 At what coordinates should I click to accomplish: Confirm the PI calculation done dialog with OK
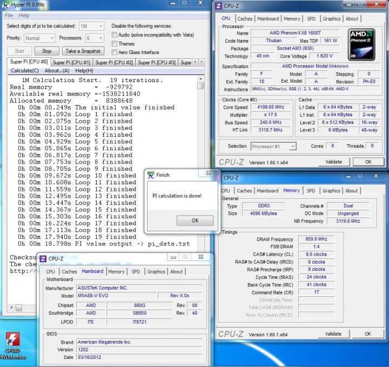(x=195, y=221)
